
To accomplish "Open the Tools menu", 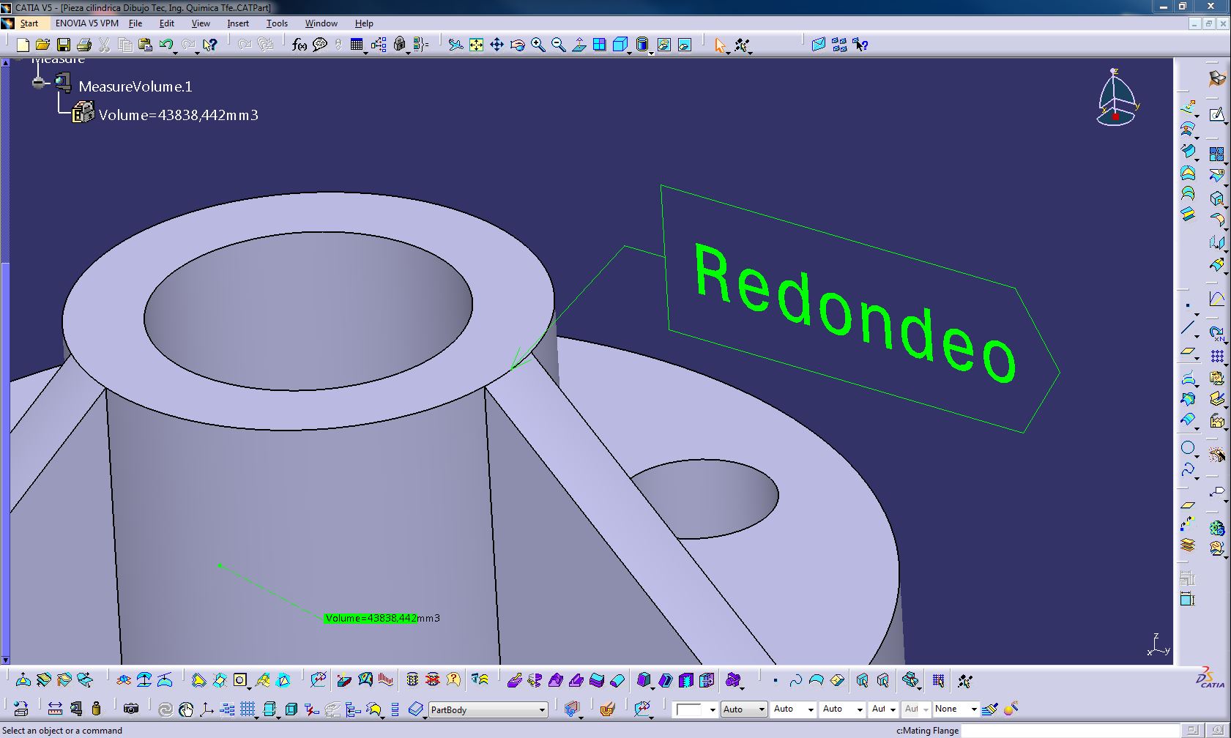I will point(277,23).
